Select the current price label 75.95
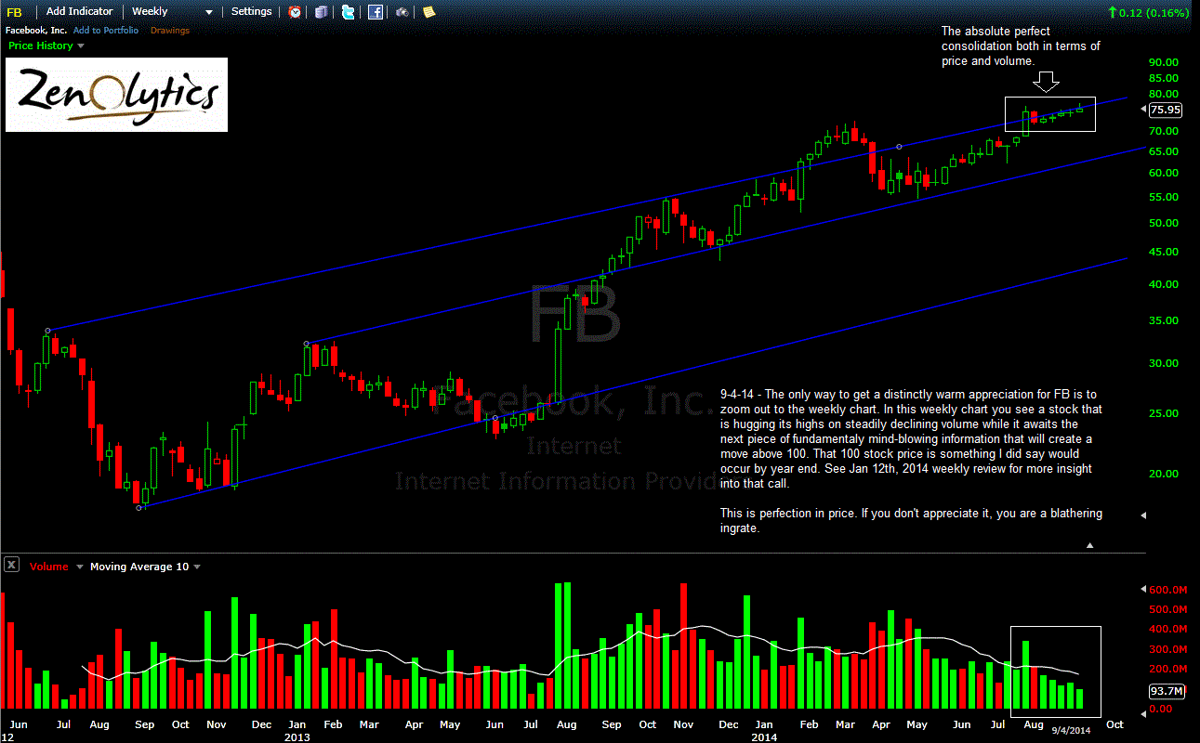The height and width of the screenshot is (743, 1200). tap(1166, 110)
